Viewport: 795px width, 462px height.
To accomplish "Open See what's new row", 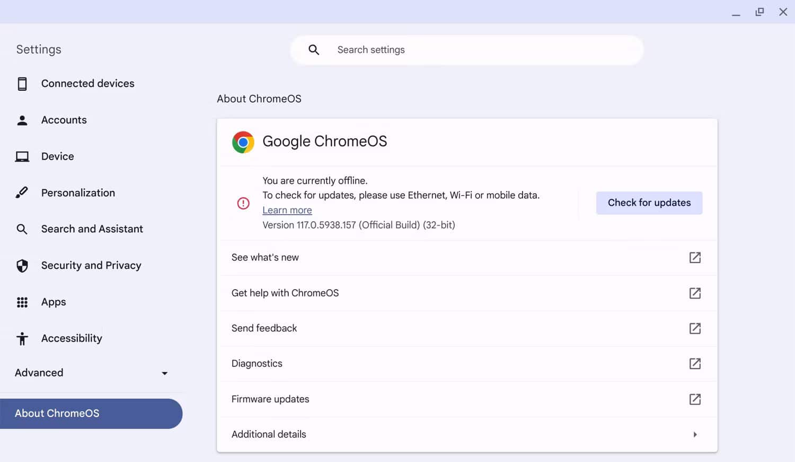I will click(x=467, y=258).
